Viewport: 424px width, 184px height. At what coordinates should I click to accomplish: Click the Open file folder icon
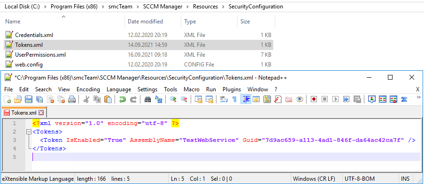click(x=17, y=99)
